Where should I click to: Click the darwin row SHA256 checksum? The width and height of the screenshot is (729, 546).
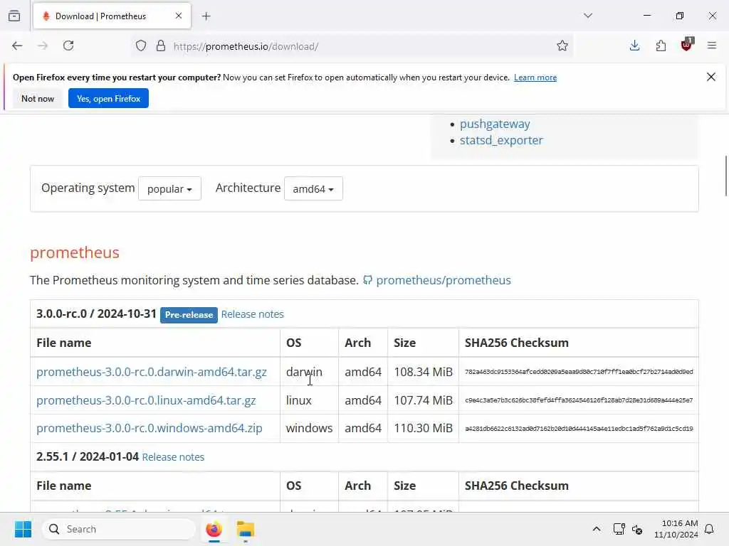pos(579,372)
